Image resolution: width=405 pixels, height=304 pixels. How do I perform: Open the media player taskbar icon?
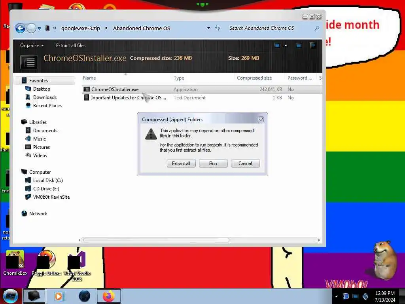[59, 296]
